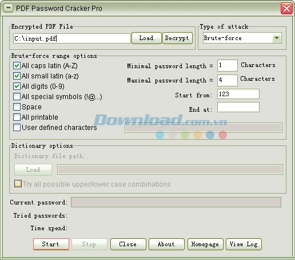Toggle Try all possible upper/lower case combinations
The image size is (295, 260).
(18, 184)
